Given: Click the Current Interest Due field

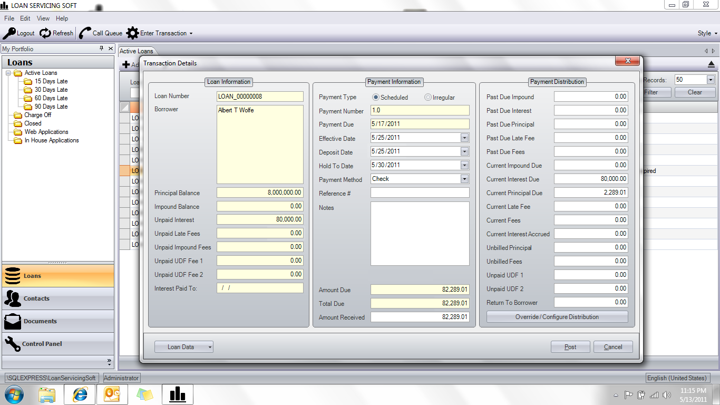Looking at the screenshot, I should (x=591, y=179).
